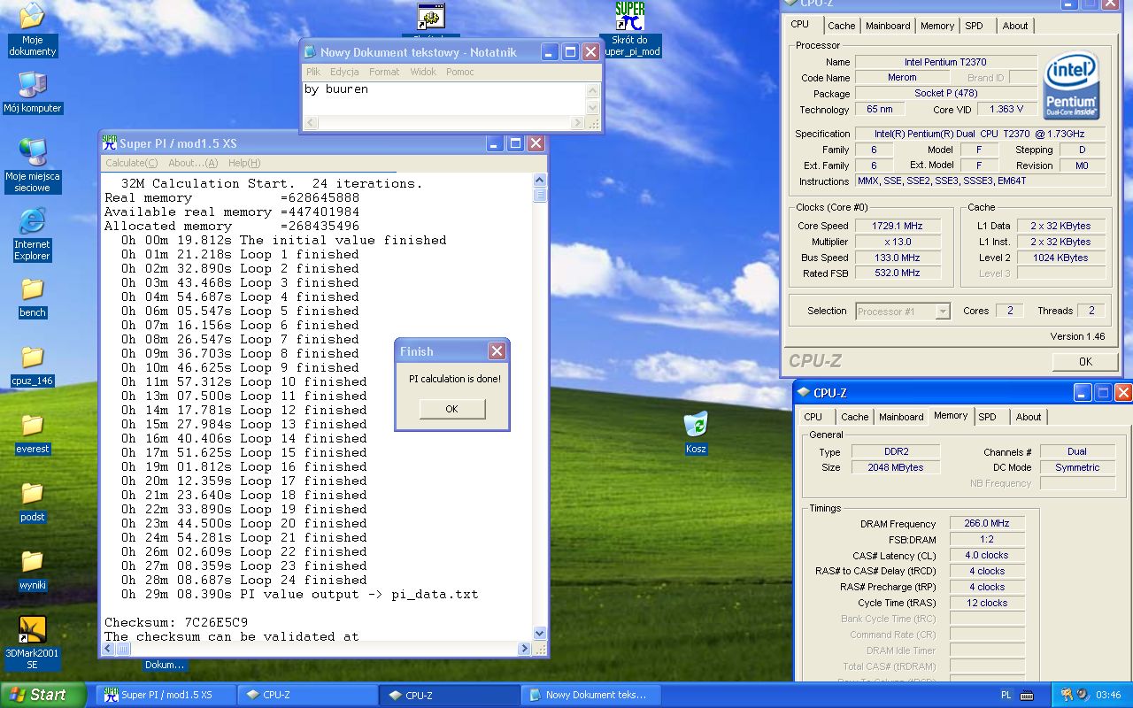Click CAS# Latency value 4.0 clocks
Viewport: 1133px width, 708px height.
click(987, 556)
